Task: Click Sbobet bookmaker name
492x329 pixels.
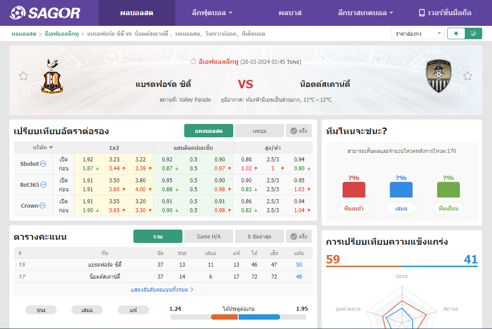Action: (x=29, y=164)
